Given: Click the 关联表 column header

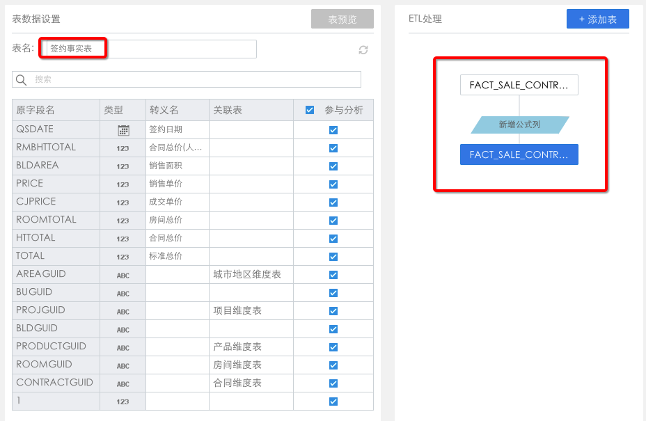Looking at the screenshot, I should coord(251,110).
